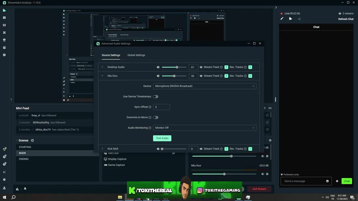The width and height of the screenshot is (358, 201).
Task: Open the Editor camera icon in left sidebar
Action: [4, 10]
